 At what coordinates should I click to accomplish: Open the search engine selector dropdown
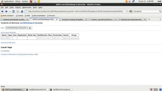click(x=131, y=11)
